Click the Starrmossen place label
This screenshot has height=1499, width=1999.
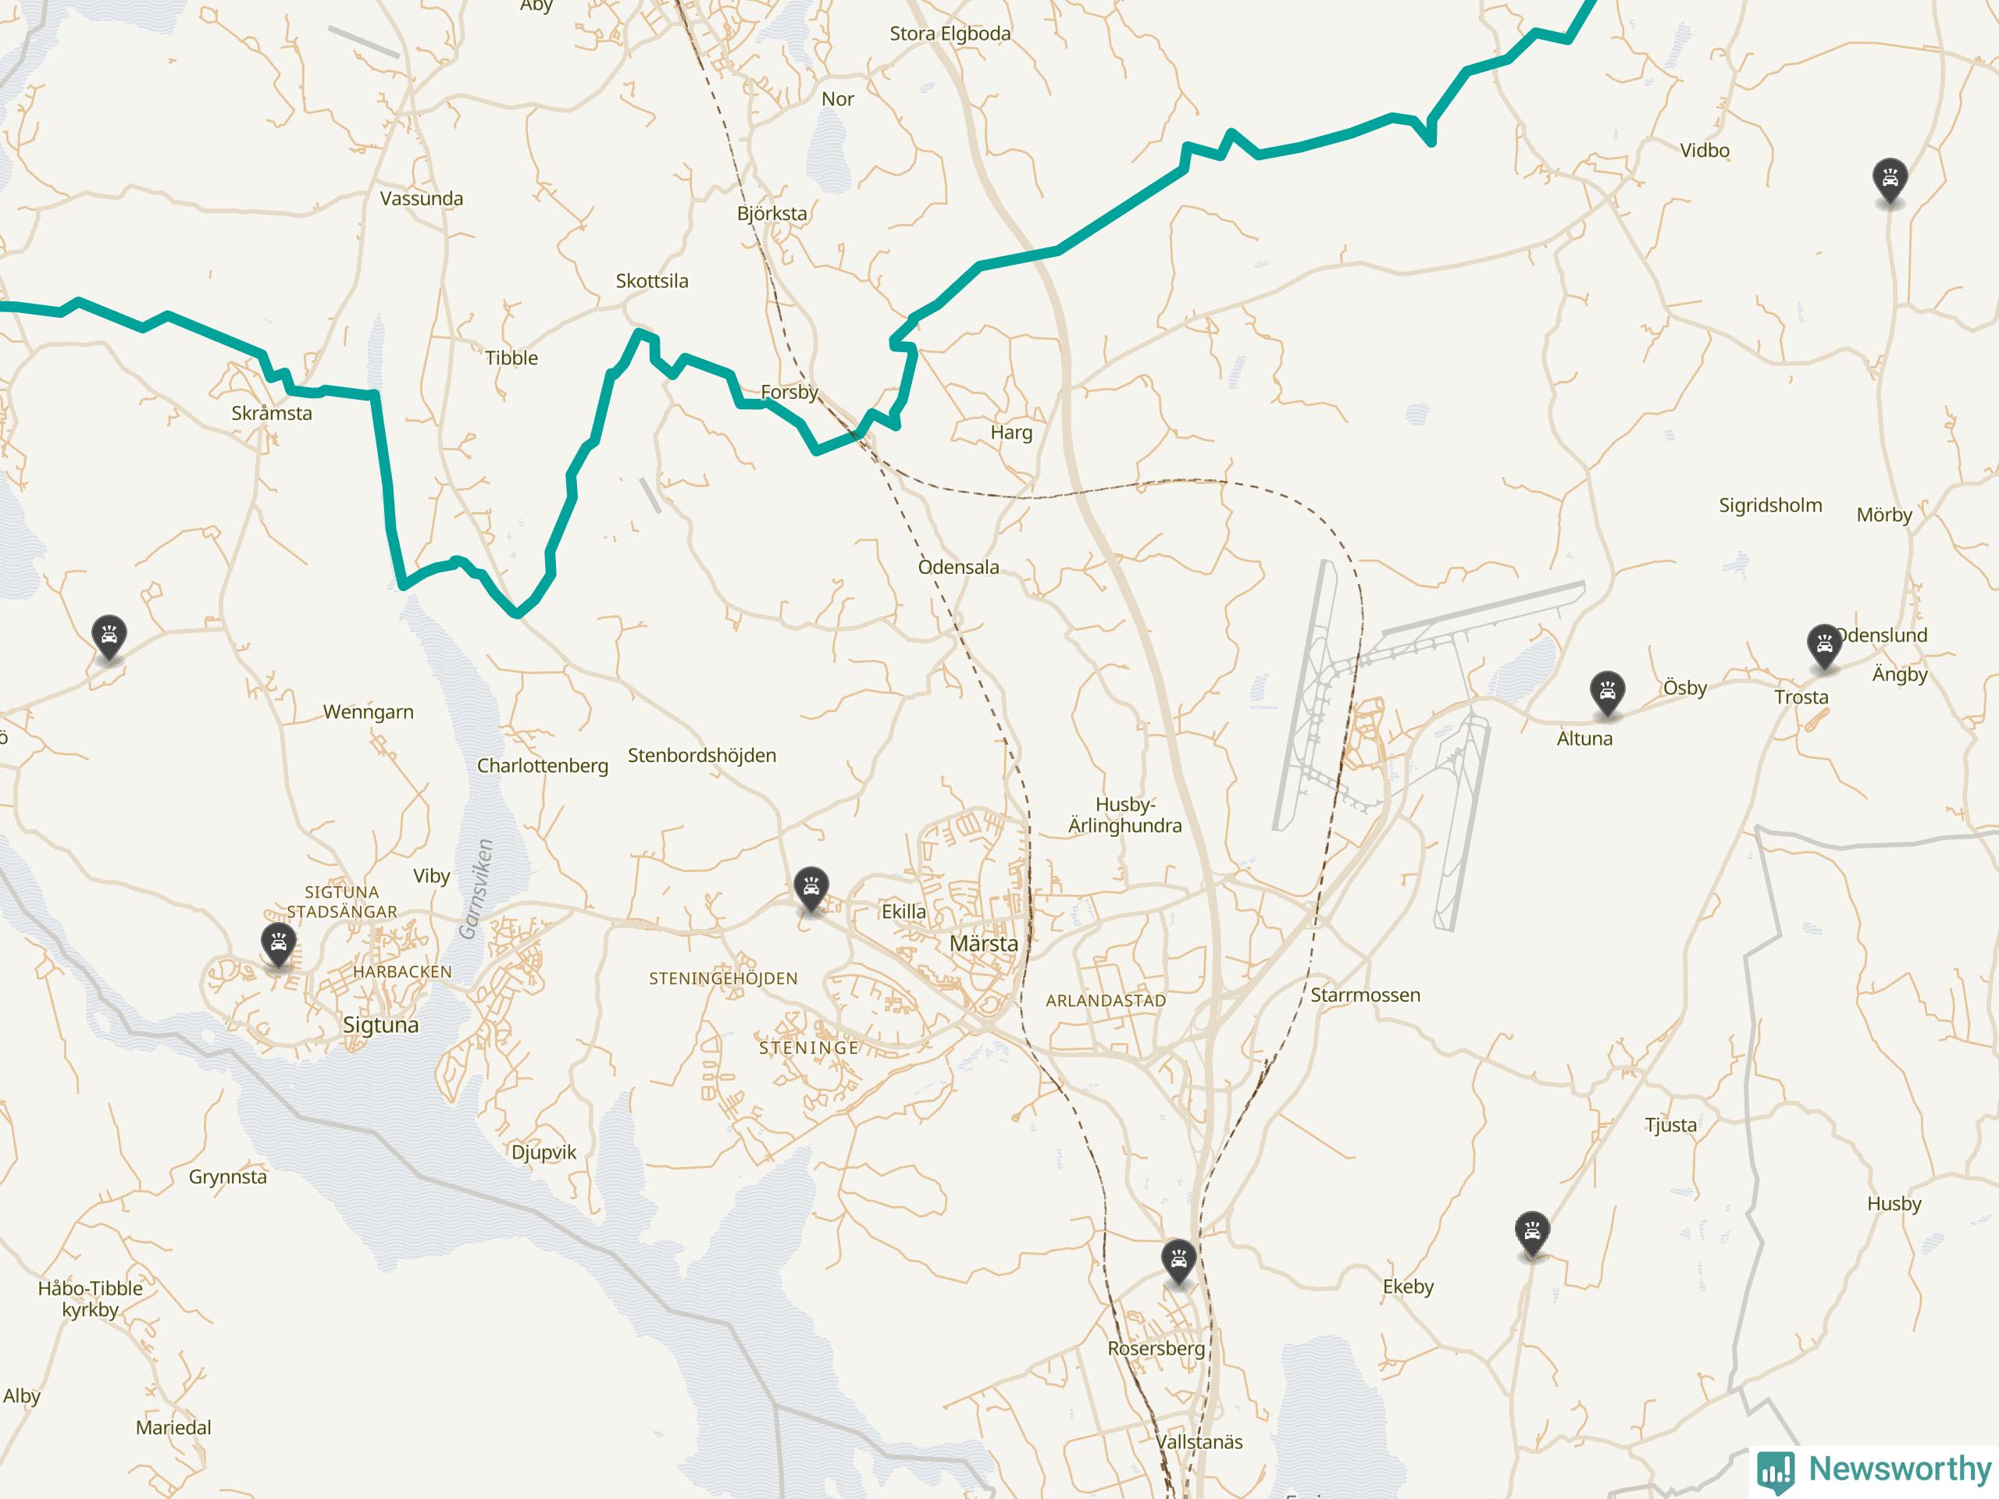pos(1366,995)
